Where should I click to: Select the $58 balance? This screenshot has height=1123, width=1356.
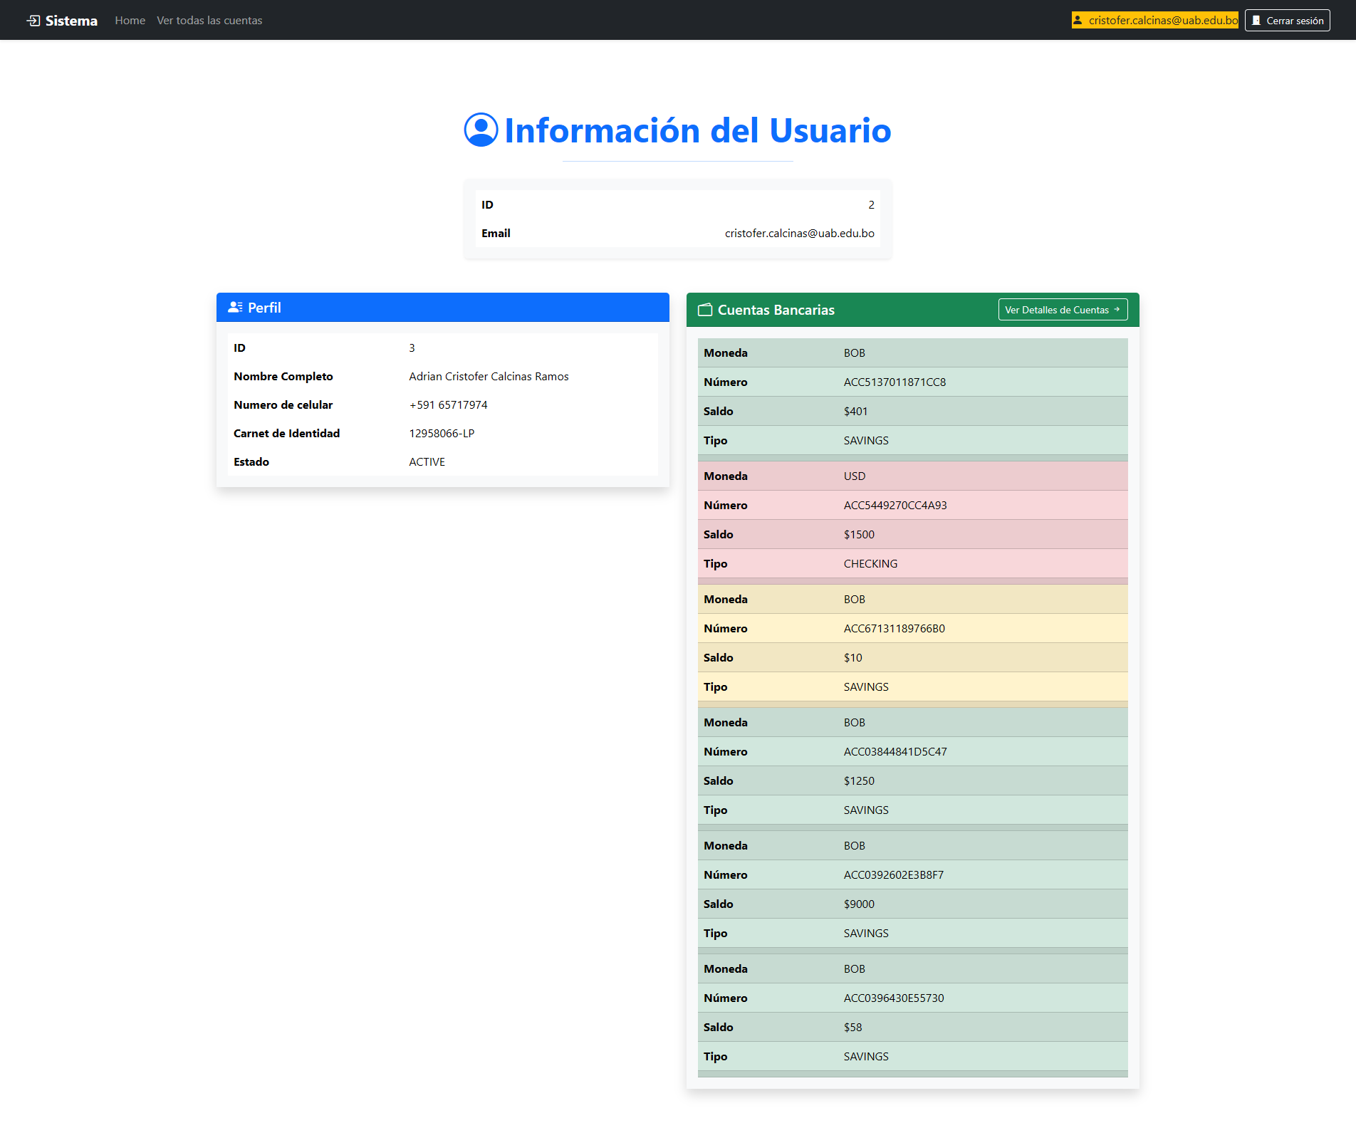coord(853,1027)
